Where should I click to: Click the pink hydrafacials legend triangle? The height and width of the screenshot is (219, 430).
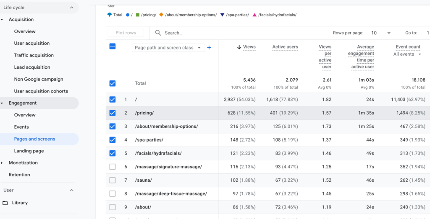(254, 15)
